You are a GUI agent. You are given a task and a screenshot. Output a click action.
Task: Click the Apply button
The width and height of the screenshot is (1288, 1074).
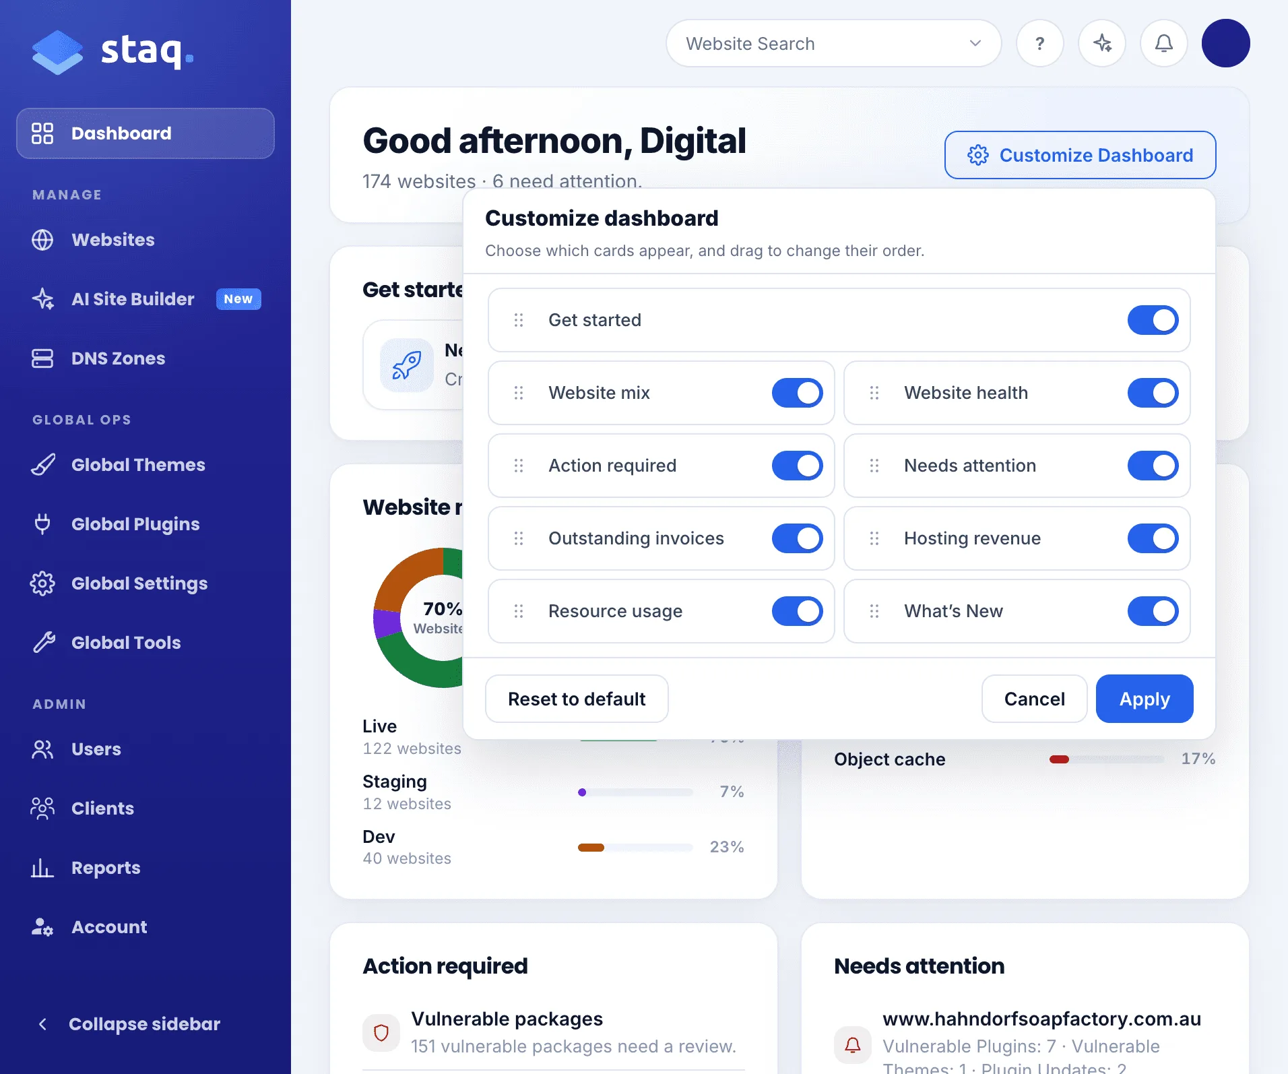tap(1145, 699)
